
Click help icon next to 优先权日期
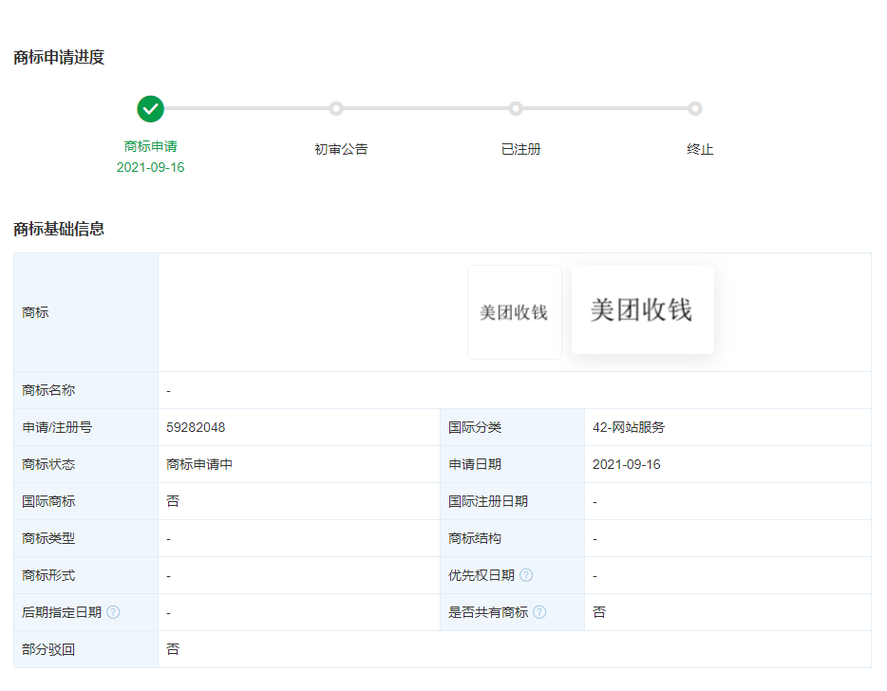click(526, 575)
